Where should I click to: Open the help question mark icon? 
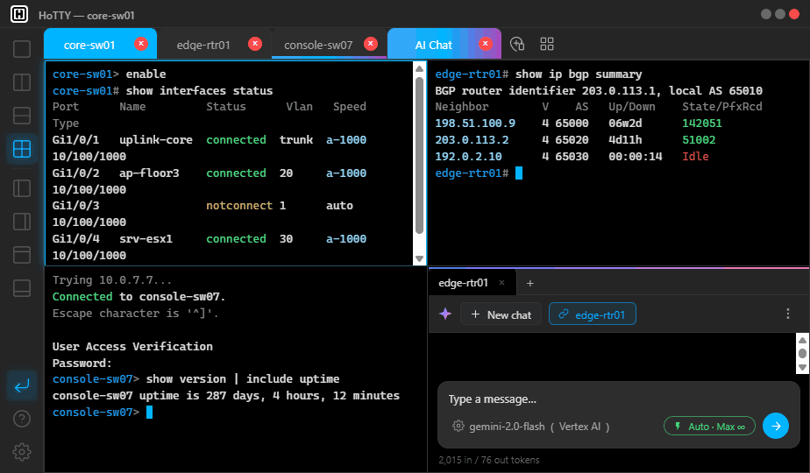[22, 419]
